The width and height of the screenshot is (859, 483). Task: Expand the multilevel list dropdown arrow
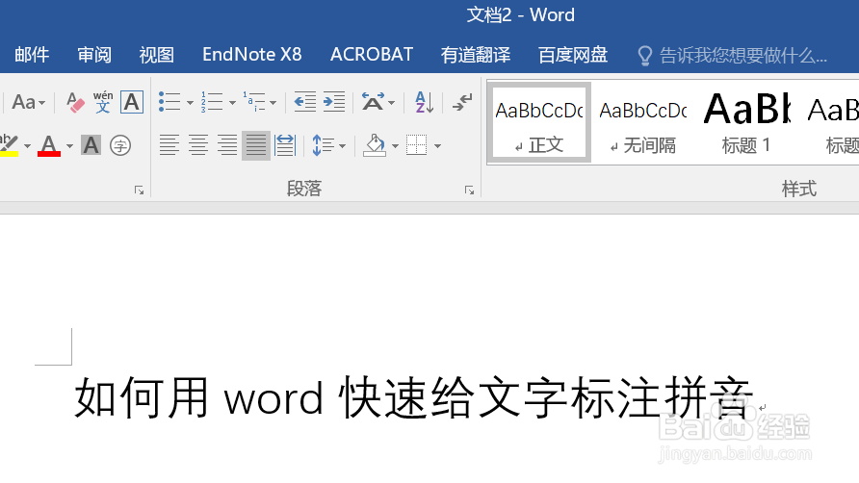273,103
